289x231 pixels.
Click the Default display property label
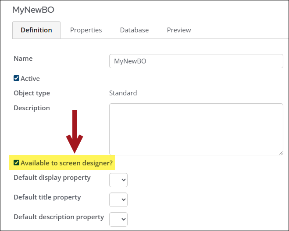52,178
